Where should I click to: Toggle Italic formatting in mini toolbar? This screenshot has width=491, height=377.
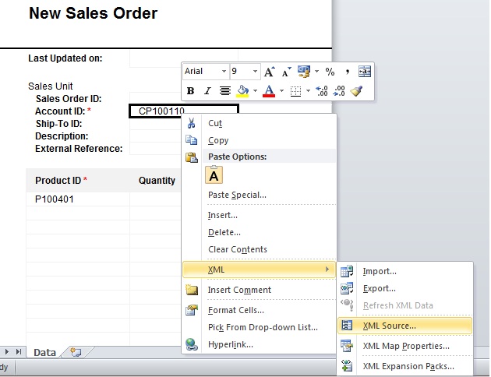(207, 91)
